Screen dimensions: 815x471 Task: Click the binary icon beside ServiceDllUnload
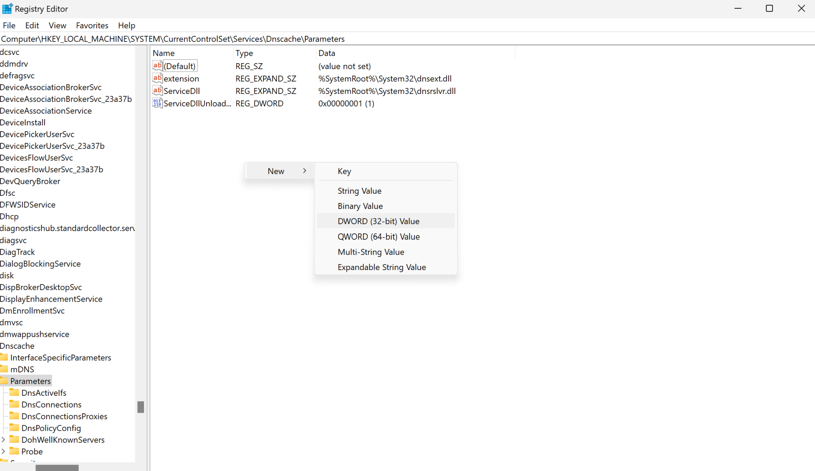pos(157,103)
